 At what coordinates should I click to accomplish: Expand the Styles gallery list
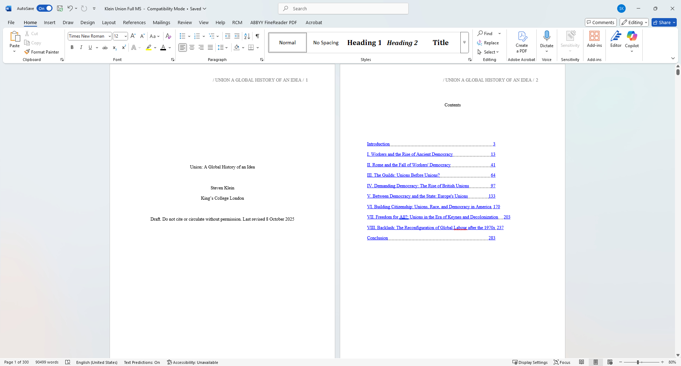[x=464, y=43]
